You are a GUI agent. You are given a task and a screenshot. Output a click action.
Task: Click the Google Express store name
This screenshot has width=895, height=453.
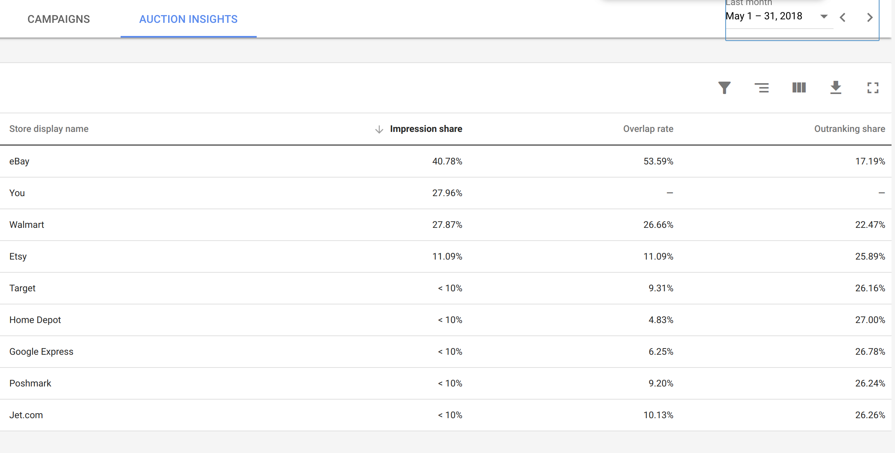coord(41,352)
